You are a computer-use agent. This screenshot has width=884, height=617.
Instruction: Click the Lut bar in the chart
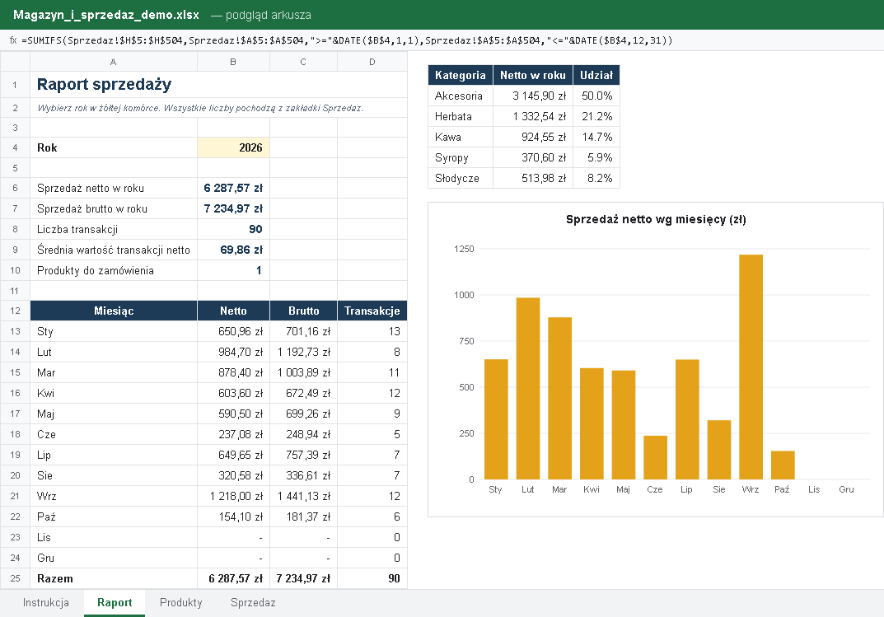[x=528, y=388]
